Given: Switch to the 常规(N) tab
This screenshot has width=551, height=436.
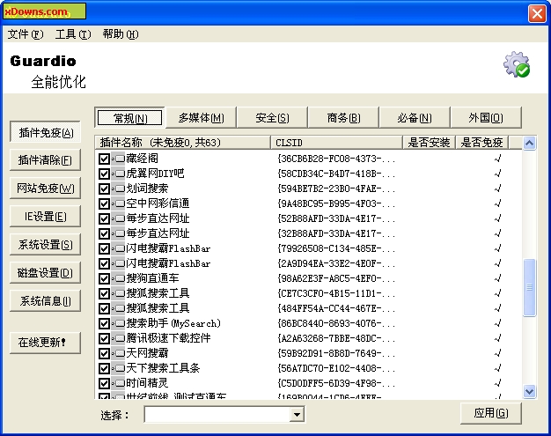Looking at the screenshot, I should pos(129,118).
